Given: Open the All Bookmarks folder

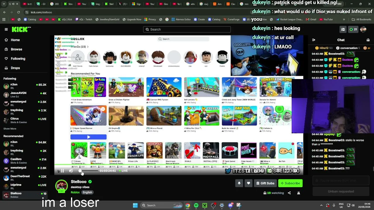Looking at the screenshot, I should tap(361, 20).
